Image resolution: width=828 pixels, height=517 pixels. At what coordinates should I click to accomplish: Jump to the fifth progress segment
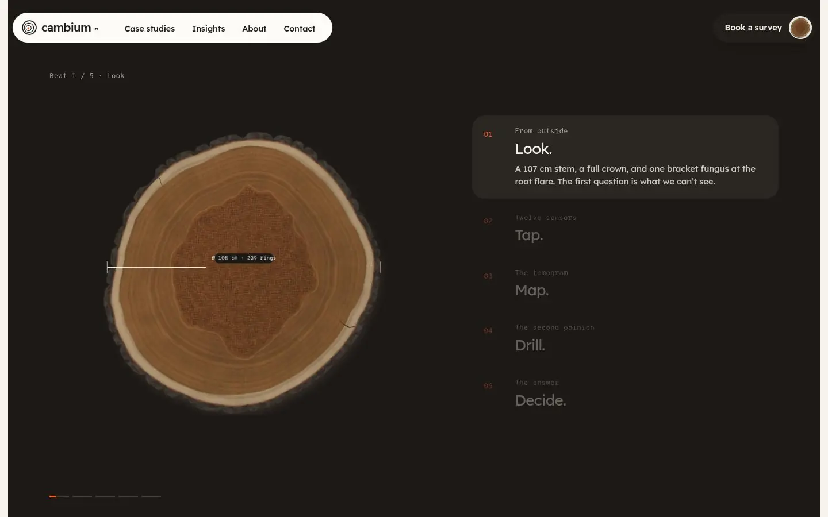[151, 496]
